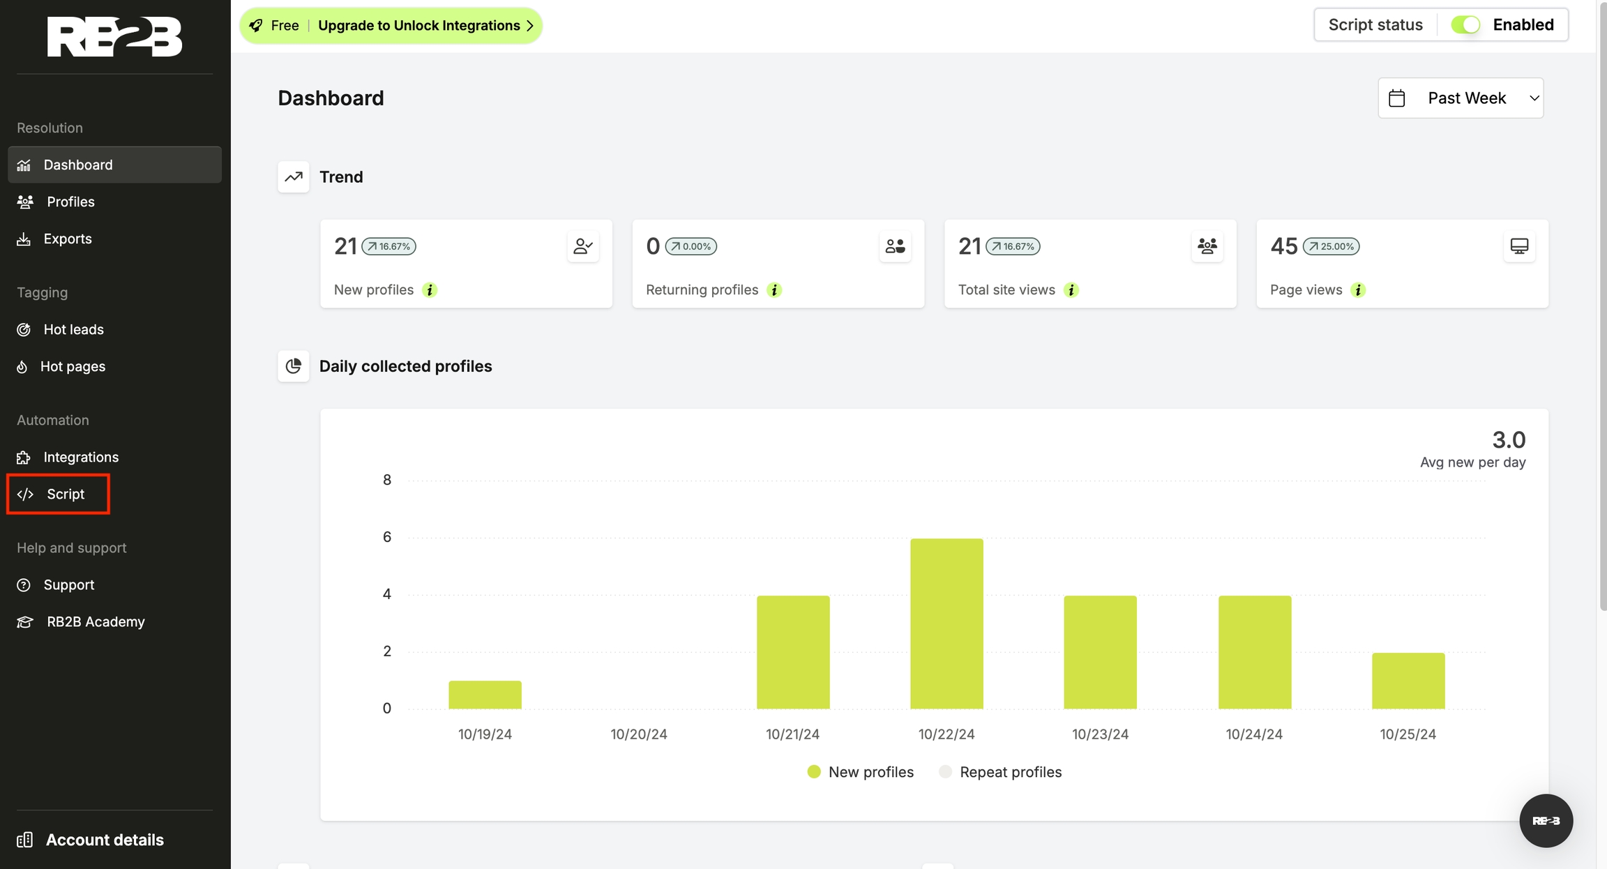
Task: Toggle the Script status Enabled switch
Action: click(x=1465, y=25)
